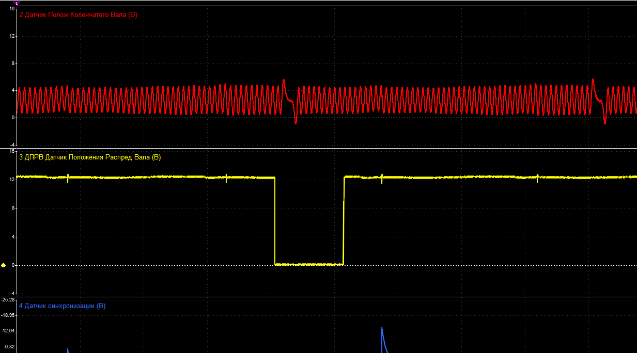Select label '2 Датчик Полож Коленчатого Вала (В)'
The height and width of the screenshot is (353, 637).
coord(78,15)
